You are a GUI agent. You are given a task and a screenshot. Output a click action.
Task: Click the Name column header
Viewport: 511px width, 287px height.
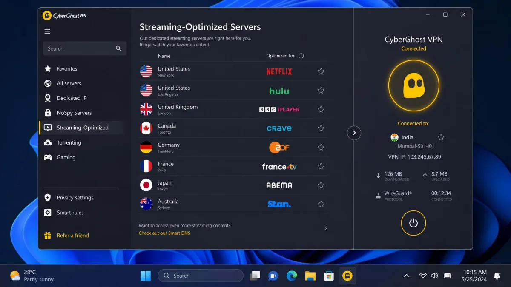[x=164, y=56]
